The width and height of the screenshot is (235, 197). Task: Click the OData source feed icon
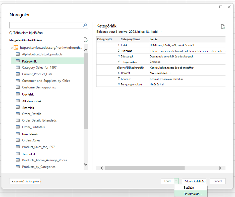(x=16, y=47)
